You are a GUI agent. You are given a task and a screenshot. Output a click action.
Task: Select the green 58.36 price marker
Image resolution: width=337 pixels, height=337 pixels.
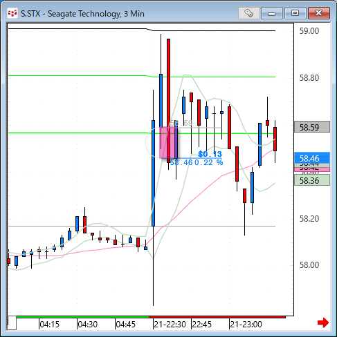[312, 180]
